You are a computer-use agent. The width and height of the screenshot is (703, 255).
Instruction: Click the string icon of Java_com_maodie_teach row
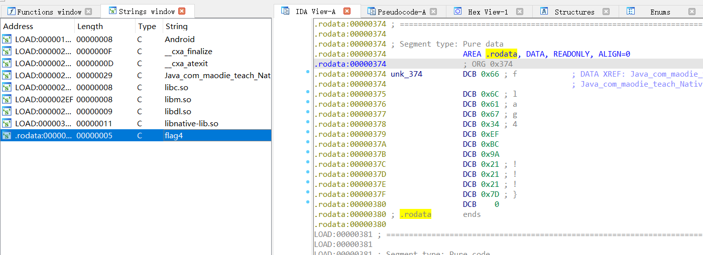(7, 75)
